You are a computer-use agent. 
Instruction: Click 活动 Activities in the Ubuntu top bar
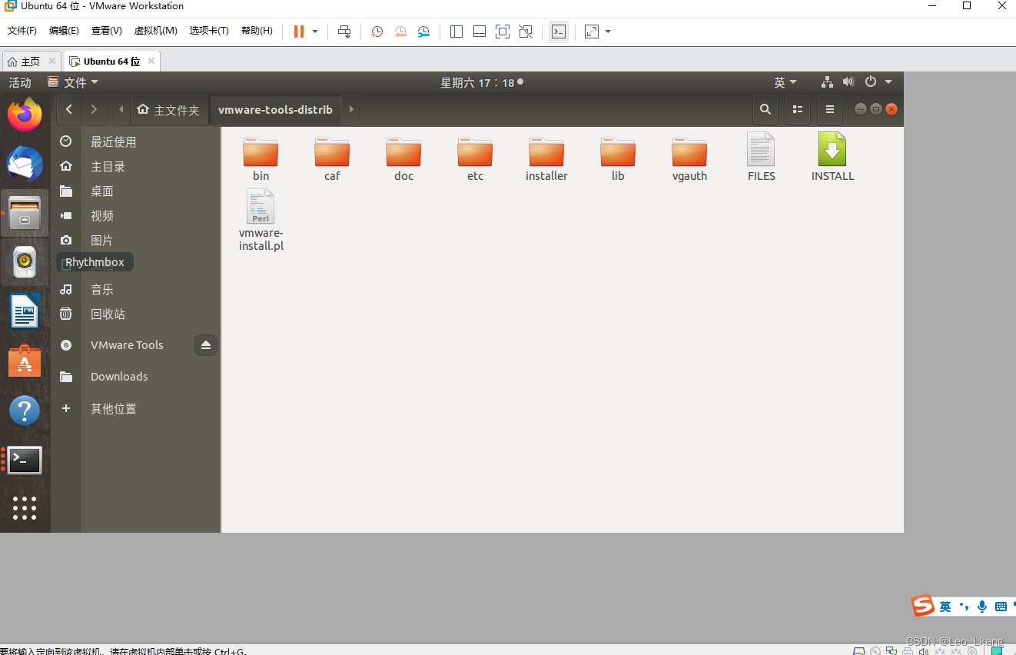point(20,82)
